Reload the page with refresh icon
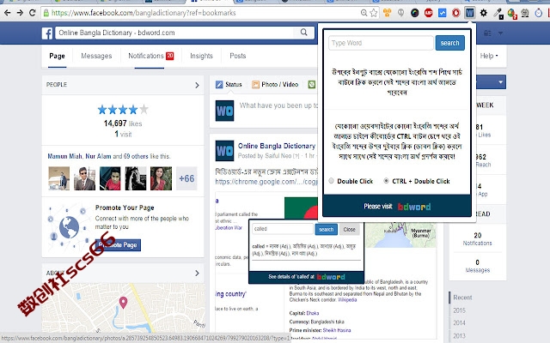Screen dimensions: 550x343 (x=33, y=13)
